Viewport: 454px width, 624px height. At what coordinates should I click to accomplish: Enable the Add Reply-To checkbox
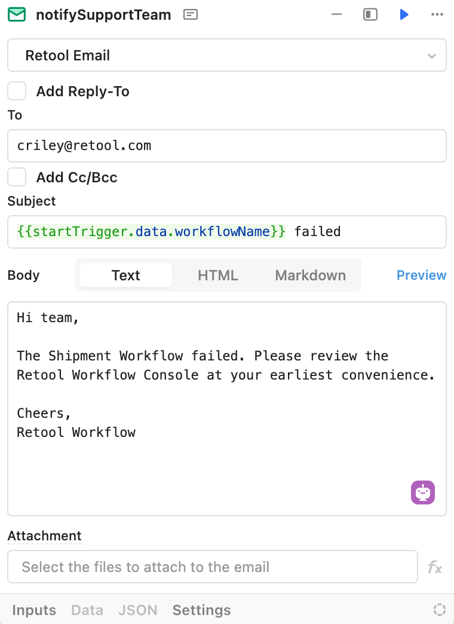coord(17,91)
